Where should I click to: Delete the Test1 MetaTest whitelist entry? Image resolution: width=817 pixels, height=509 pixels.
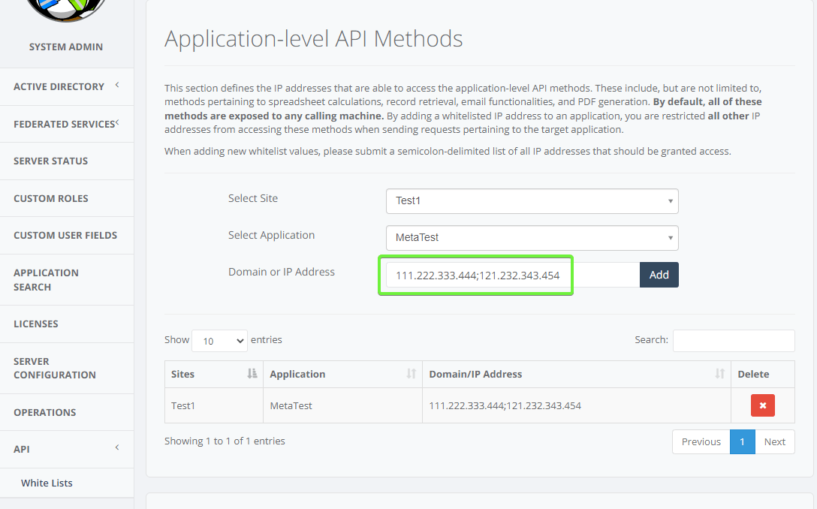pyautogui.click(x=762, y=405)
